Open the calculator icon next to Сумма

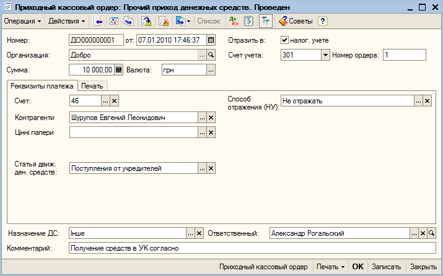tap(119, 70)
